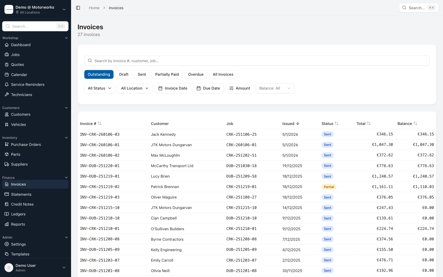Screen dimensions: 443x277
Task: Open Purchase Orders from Inventory
Action: [26, 144]
